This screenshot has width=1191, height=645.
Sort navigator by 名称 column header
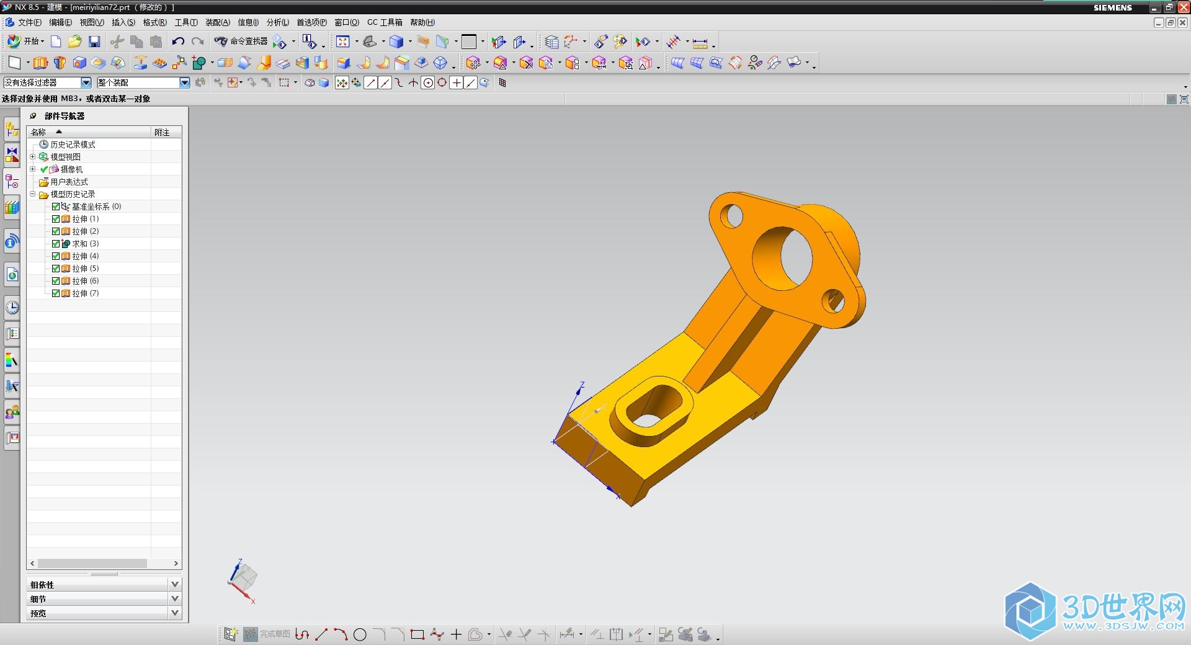tap(89, 132)
